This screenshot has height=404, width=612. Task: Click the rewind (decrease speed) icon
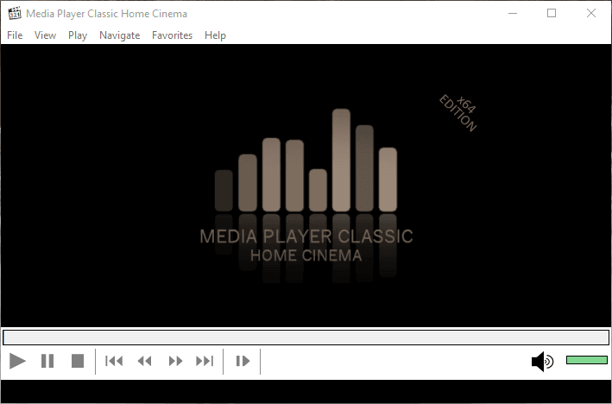[144, 361]
